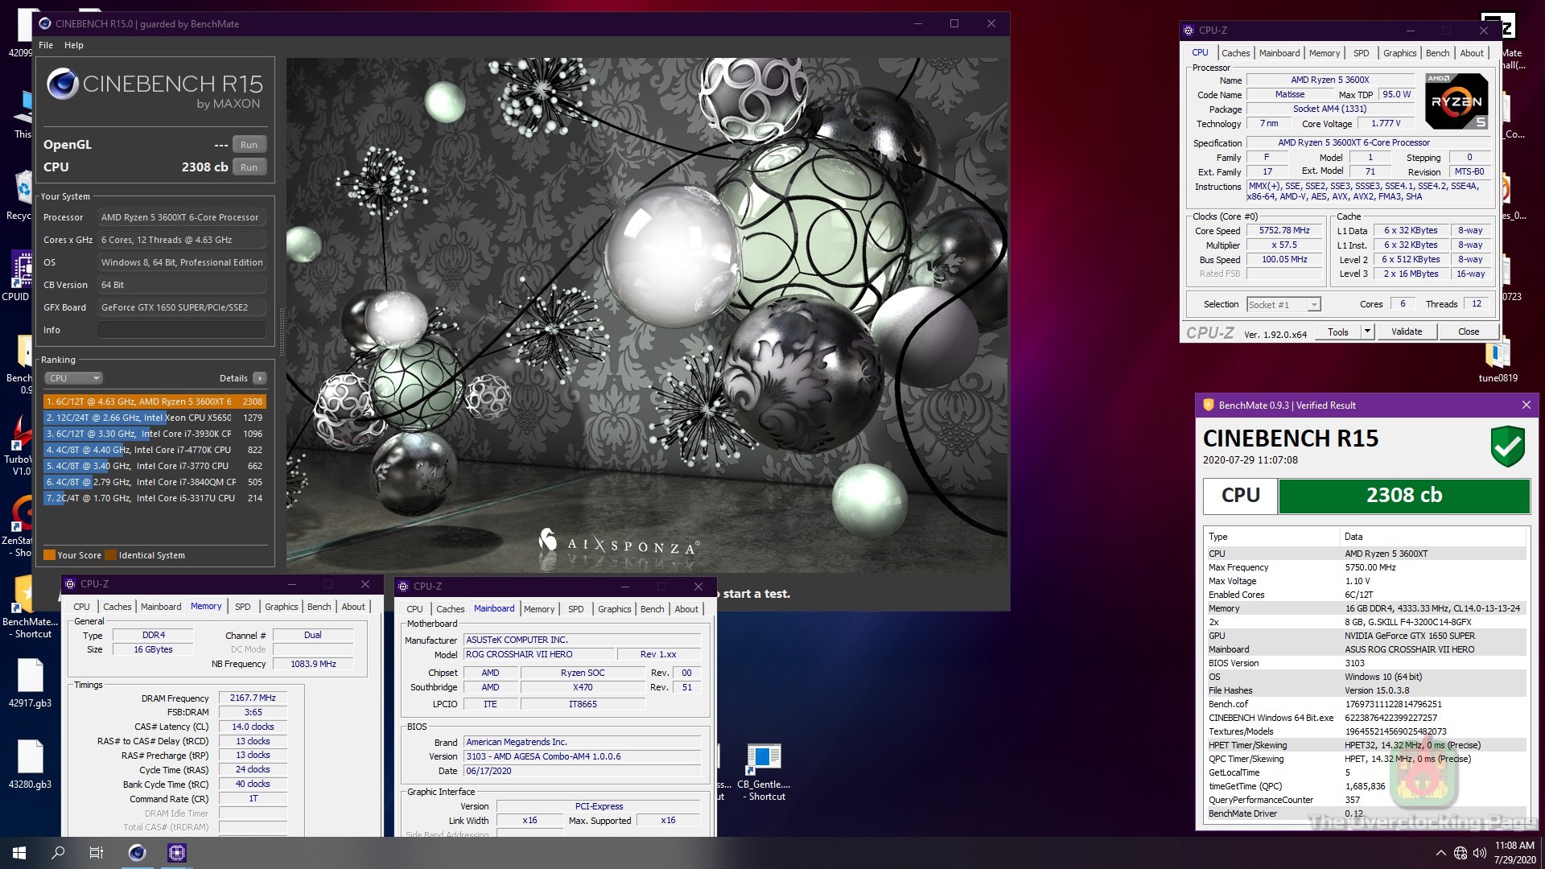Open Cinebench File menu
The width and height of the screenshot is (1545, 869).
point(46,45)
